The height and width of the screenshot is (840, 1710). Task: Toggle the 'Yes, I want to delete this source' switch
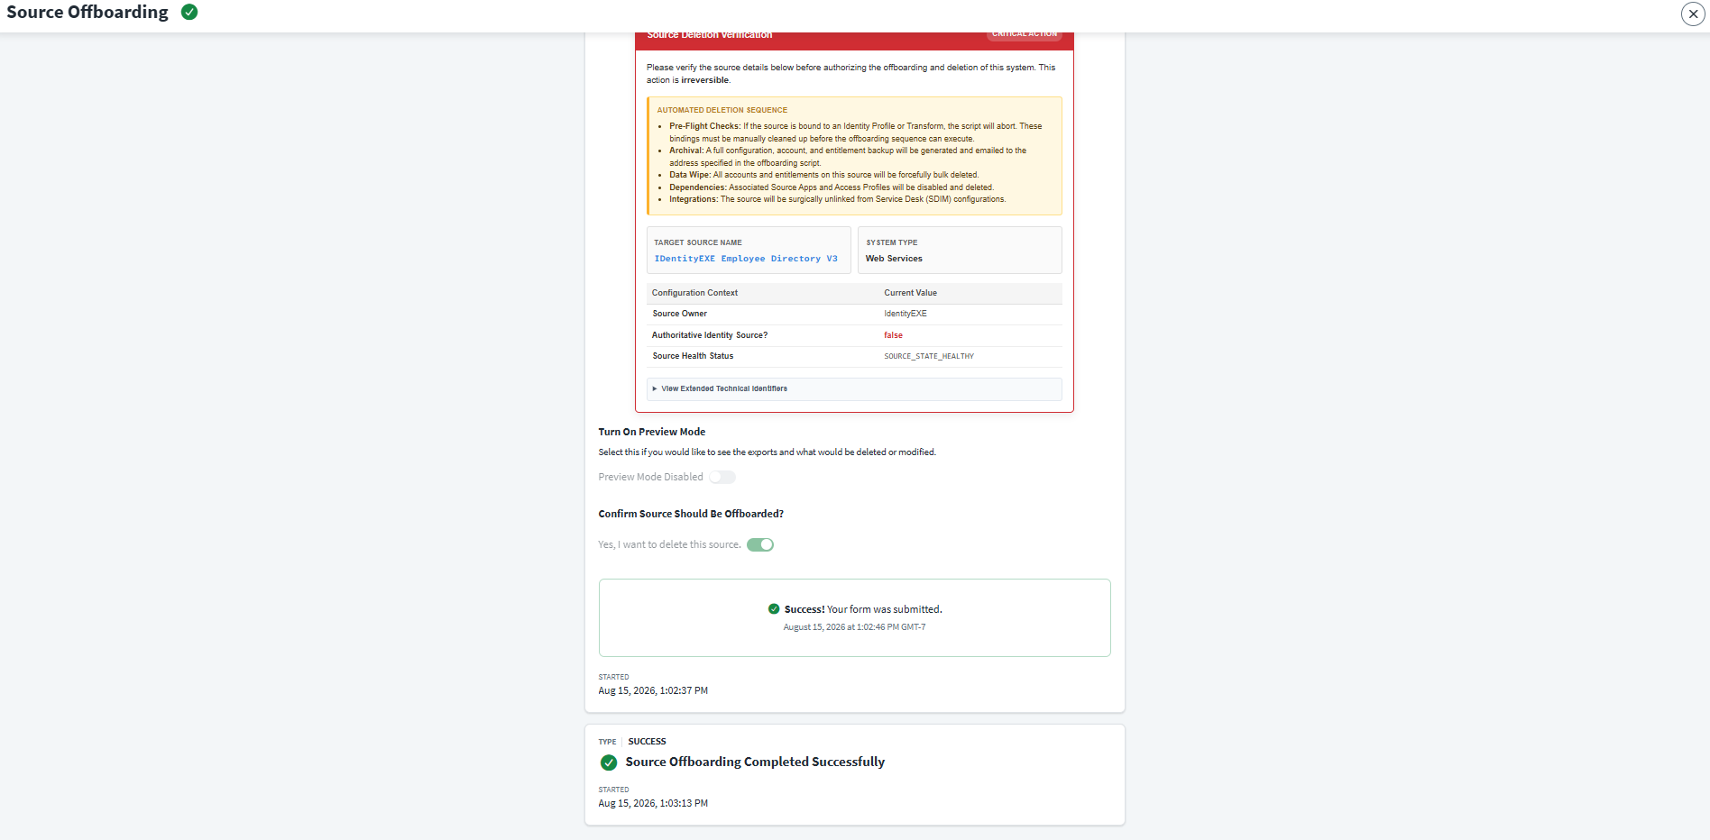coord(760,544)
